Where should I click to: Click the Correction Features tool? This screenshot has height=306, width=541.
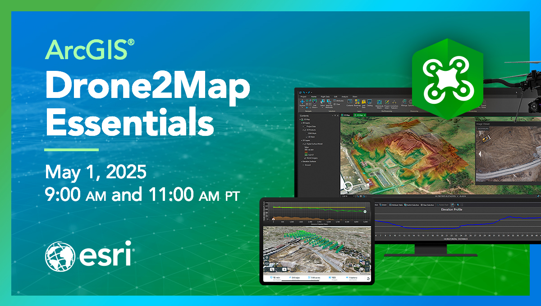pyautogui.click(x=394, y=104)
